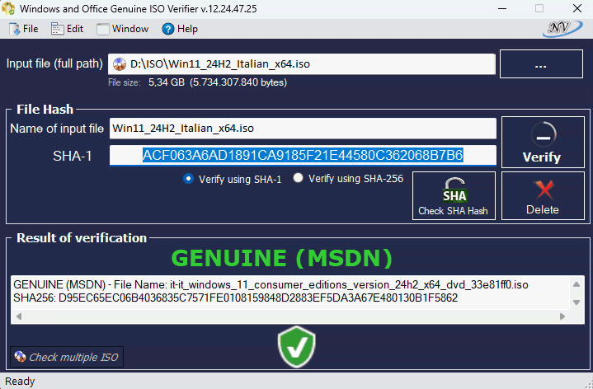
Task: Click the GENUINE (MSDN) result heading
Action: coord(282,258)
